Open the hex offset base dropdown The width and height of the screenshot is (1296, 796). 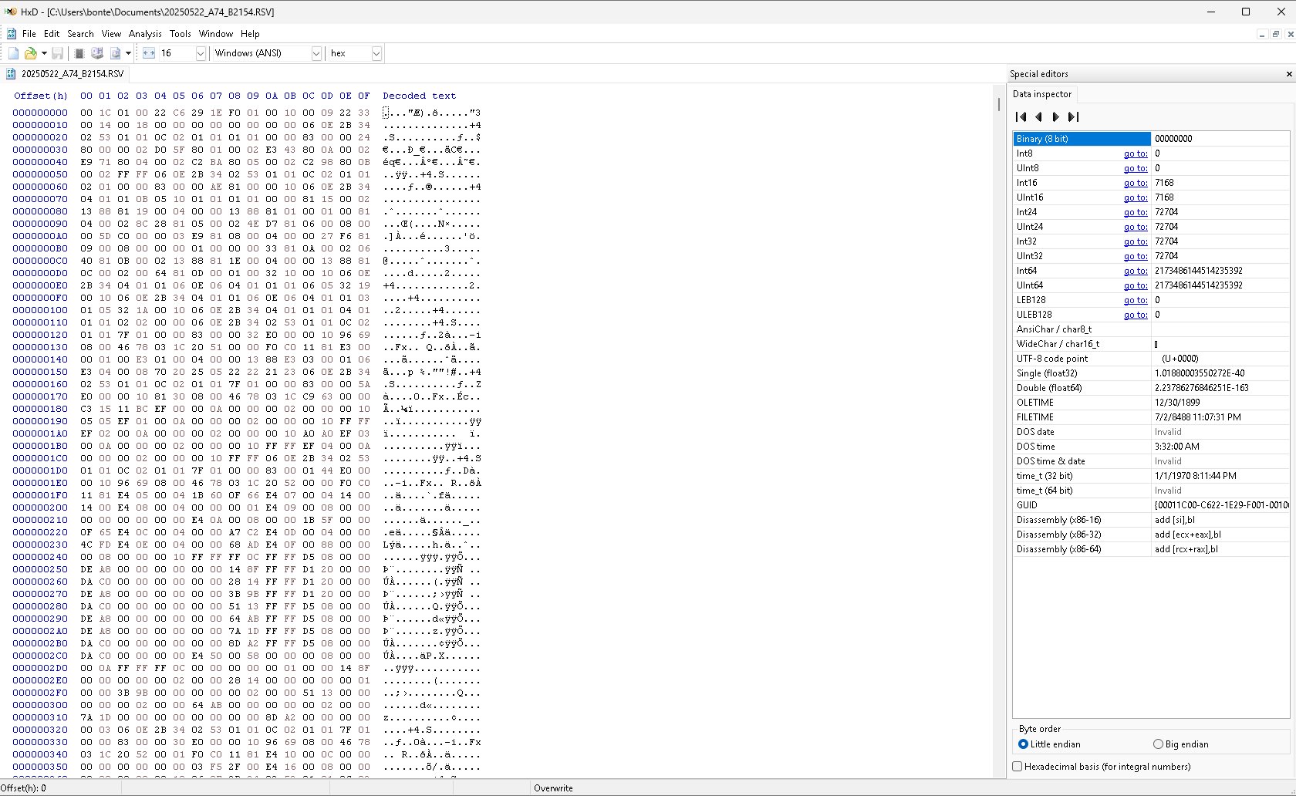coord(376,53)
